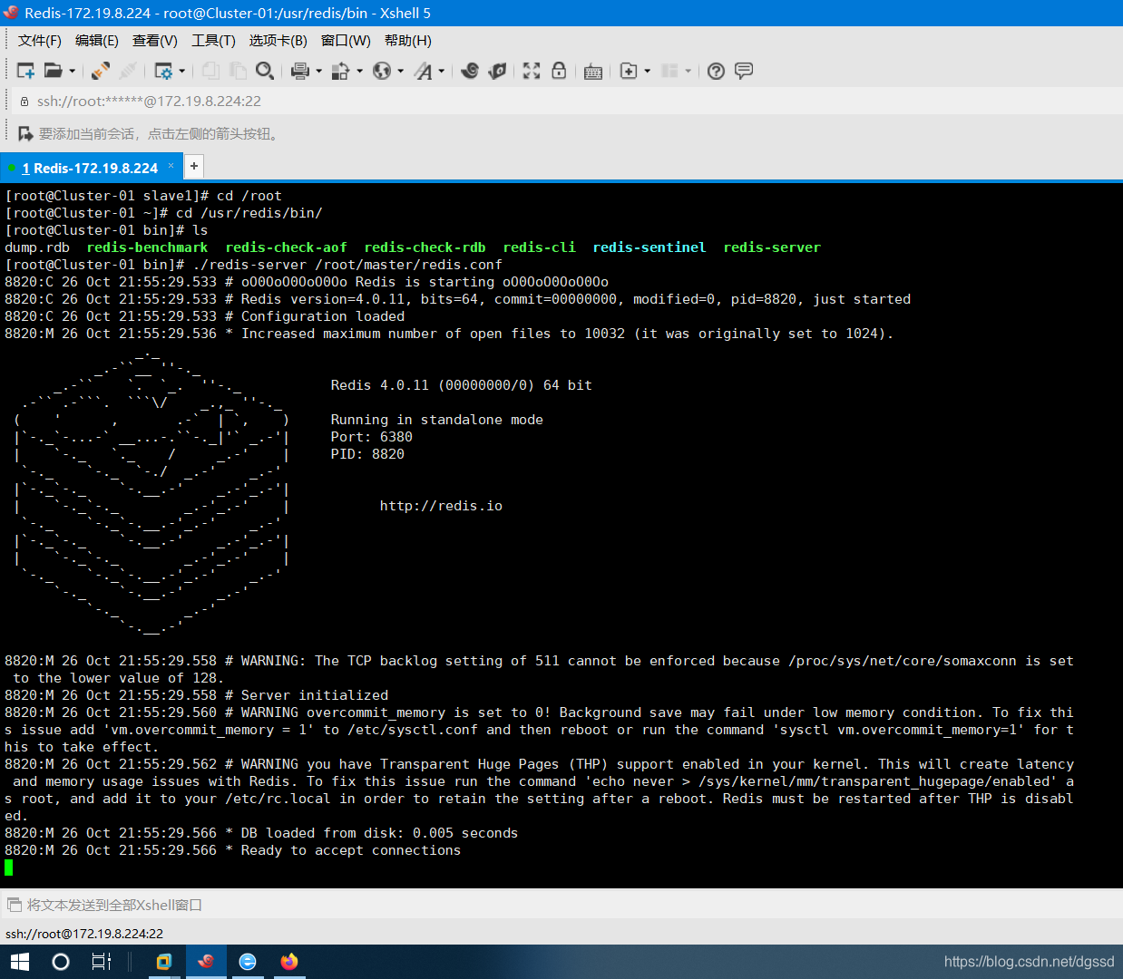Click the Reconnect plug icon
1123x979 pixels.
[101, 71]
